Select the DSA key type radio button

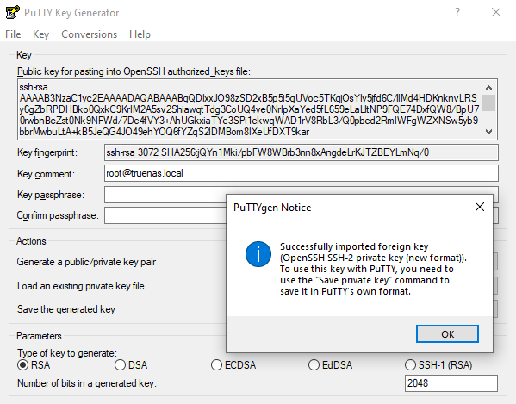pyautogui.click(x=120, y=365)
